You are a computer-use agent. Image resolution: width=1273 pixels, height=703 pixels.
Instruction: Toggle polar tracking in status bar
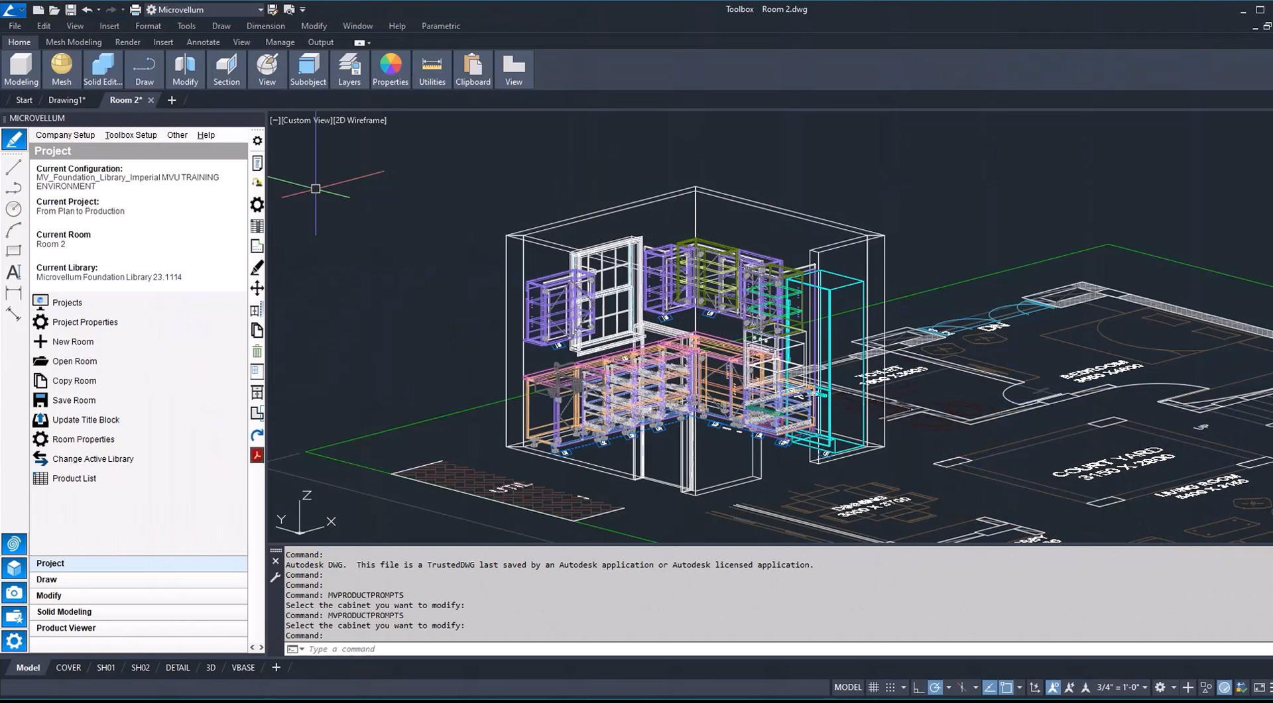[x=935, y=687]
